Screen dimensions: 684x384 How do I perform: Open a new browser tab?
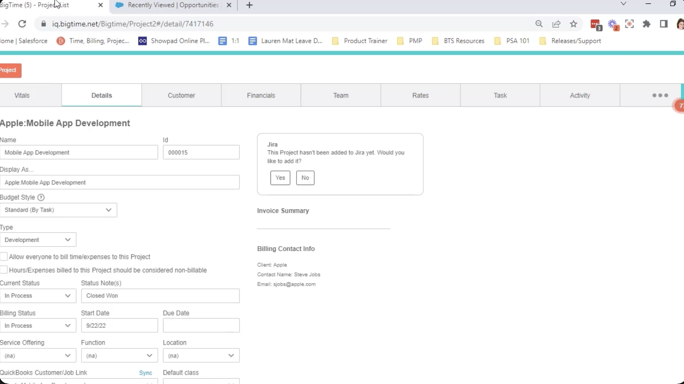point(249,5)
